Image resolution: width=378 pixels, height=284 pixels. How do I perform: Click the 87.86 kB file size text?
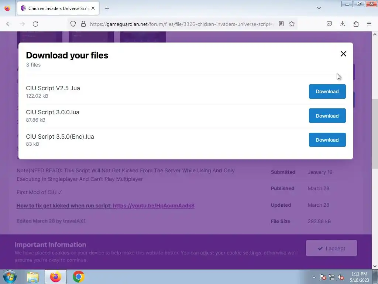point(36,120)
